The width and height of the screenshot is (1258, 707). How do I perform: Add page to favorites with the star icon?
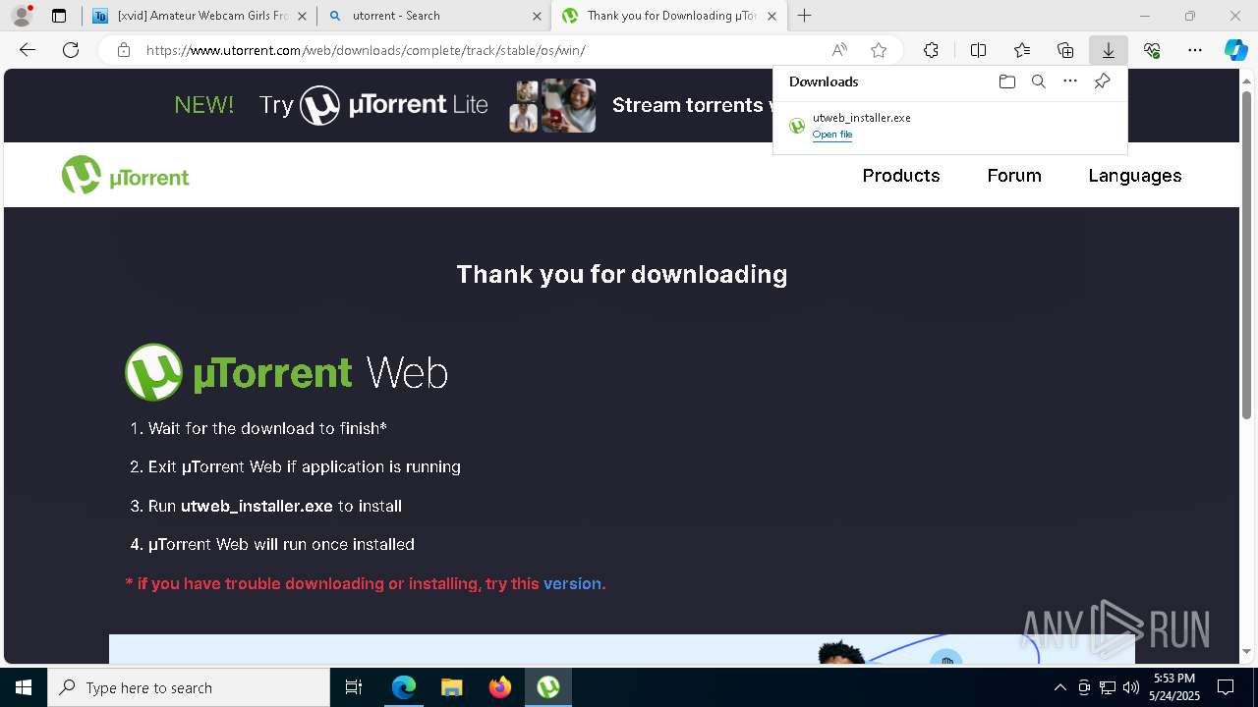(x=879, y=50)
